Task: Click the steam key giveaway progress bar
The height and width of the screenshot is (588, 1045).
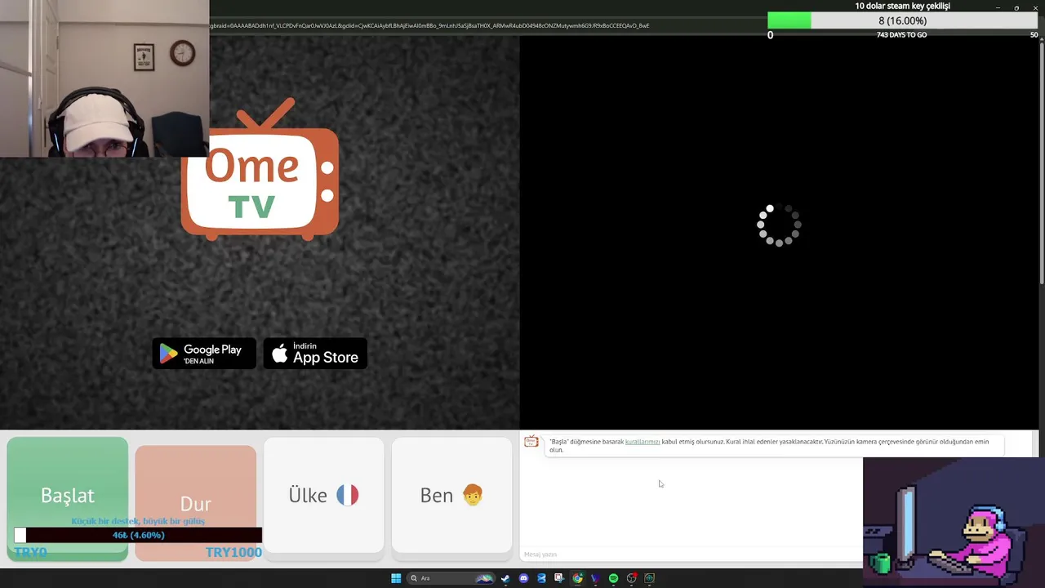Action: tap(903, 21)
